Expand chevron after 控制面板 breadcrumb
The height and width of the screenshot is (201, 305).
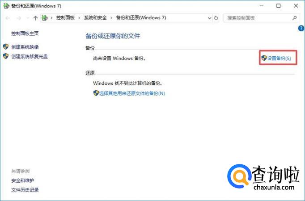point(79,18)
